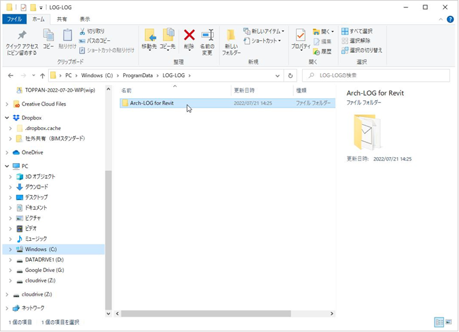The image size is (459, 332).
Task: Collapse the PC tree node
Action: click(x=7, y=166)
